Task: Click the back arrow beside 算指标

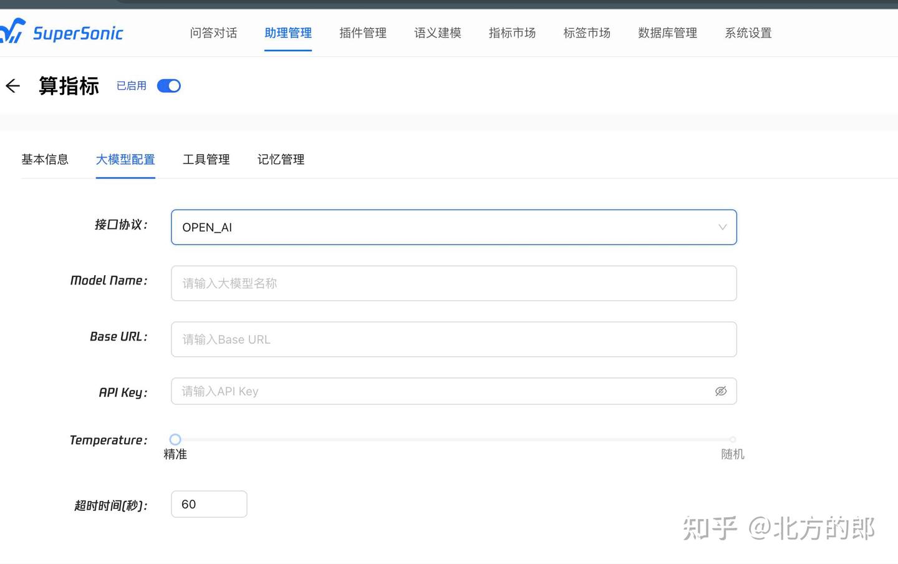Action: coord(12,85)
